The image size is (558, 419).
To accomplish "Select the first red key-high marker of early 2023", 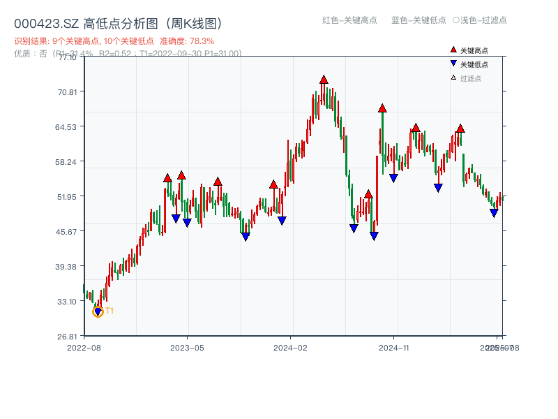I will (167, 178).
